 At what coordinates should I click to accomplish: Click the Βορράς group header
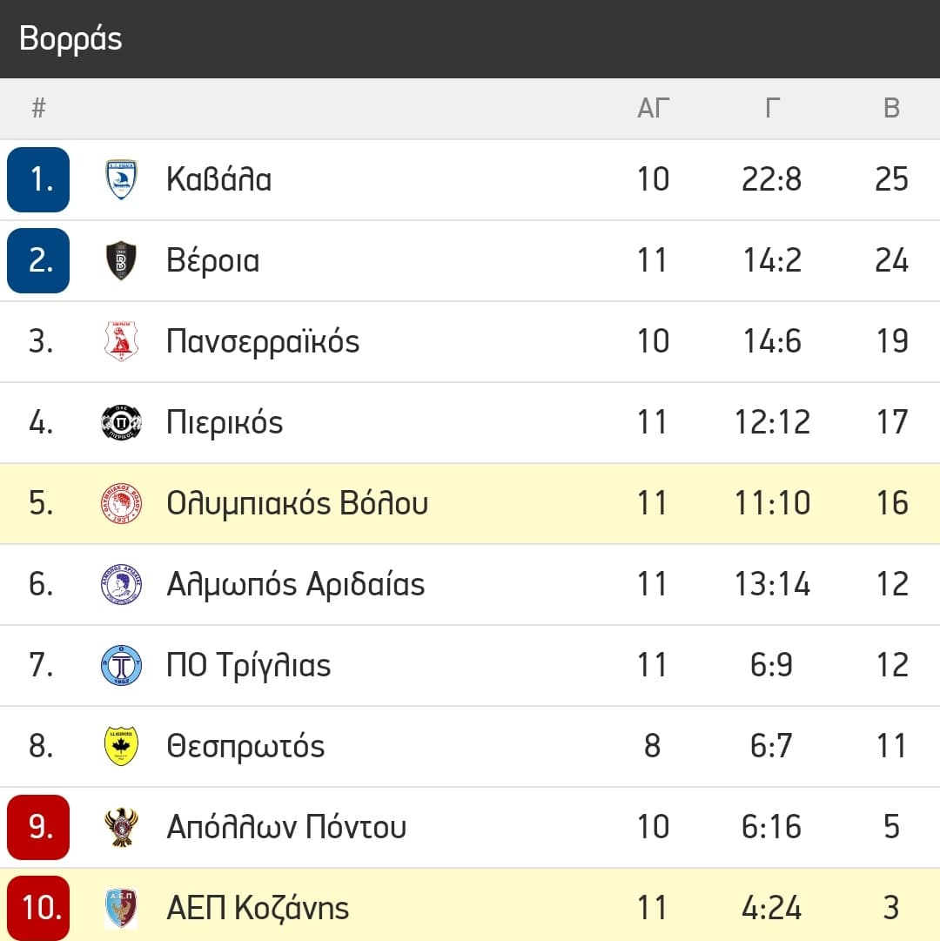pyautogui.click(x=70, y=39)
